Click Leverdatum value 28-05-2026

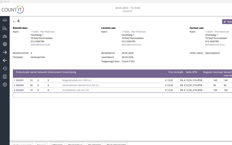pyautogui.click(x=128, y=57)
